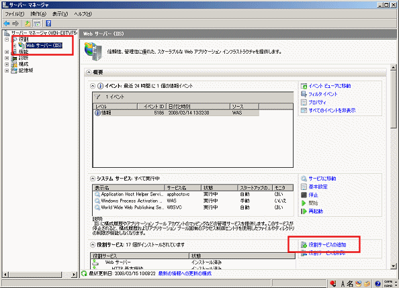Screen dimensions: 399x288
Task: Click the すべてのイベントを非表示 icon
Action: pyautogui.click(x=304, y=110)
